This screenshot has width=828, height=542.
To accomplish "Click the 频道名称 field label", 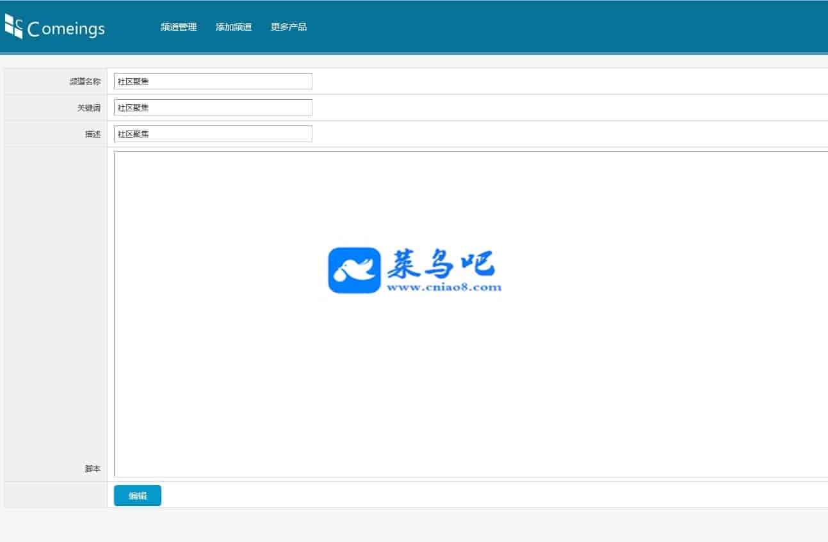I will point(85,82).
